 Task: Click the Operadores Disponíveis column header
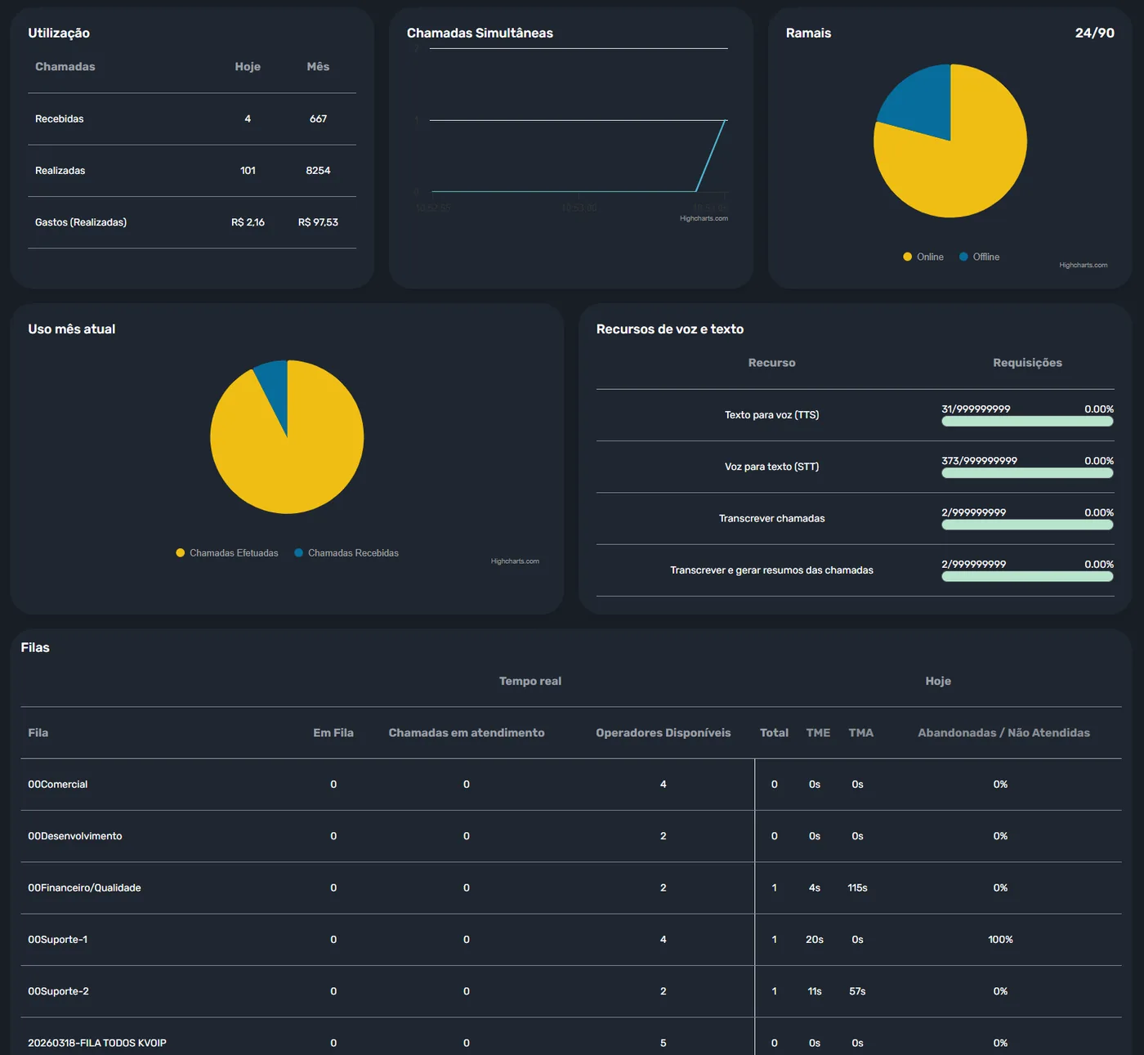tap(664, 733)
